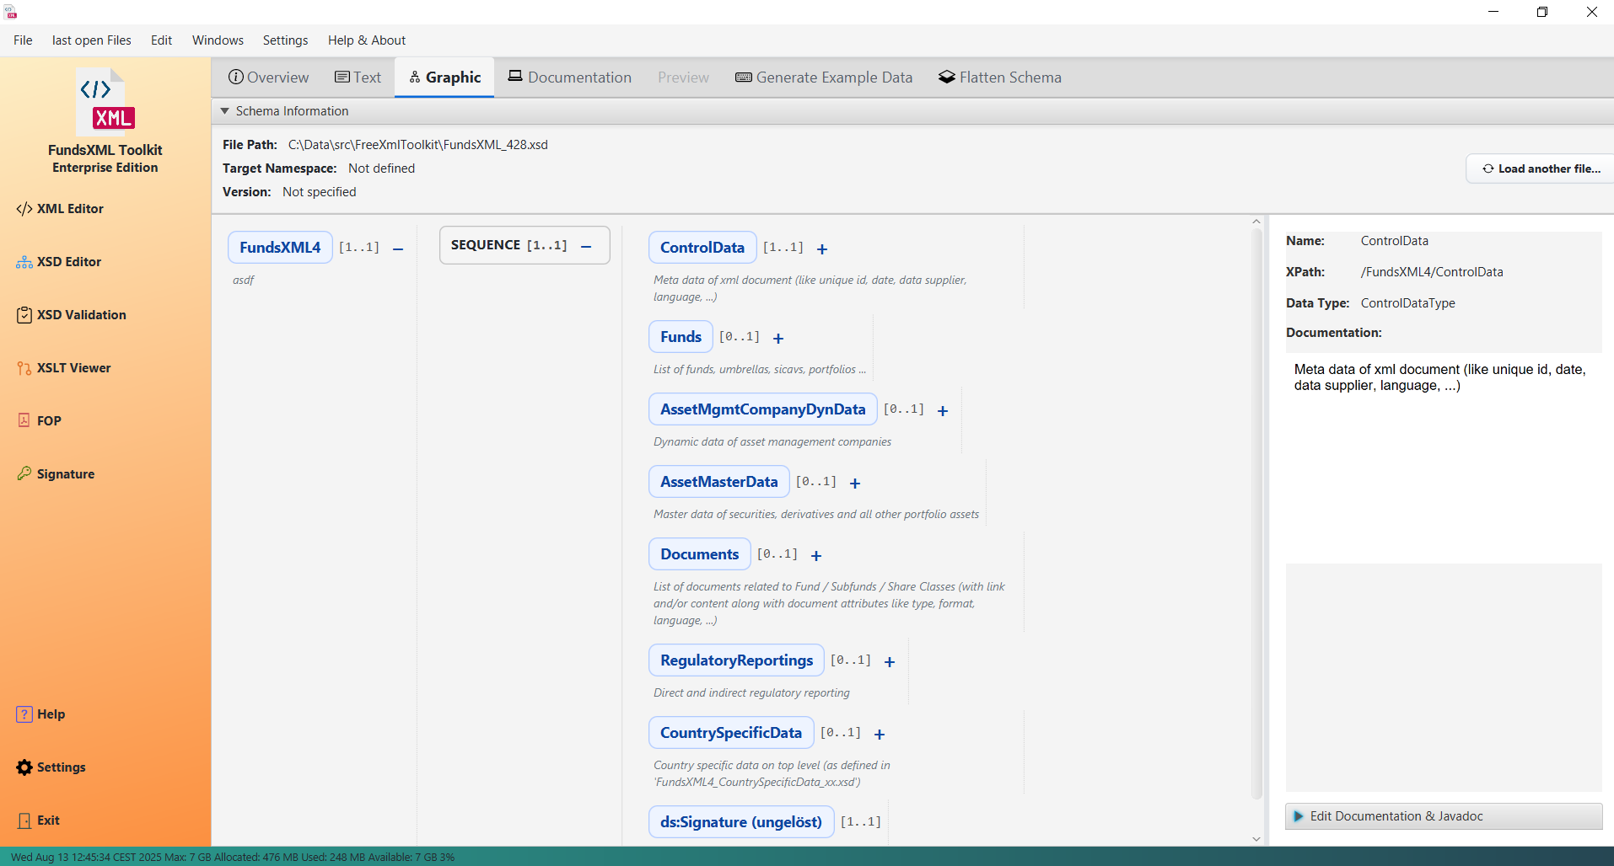The image size is (1614, 866).
Task: Click 'Not defined' target namespace value
Action: coord(381,168)
